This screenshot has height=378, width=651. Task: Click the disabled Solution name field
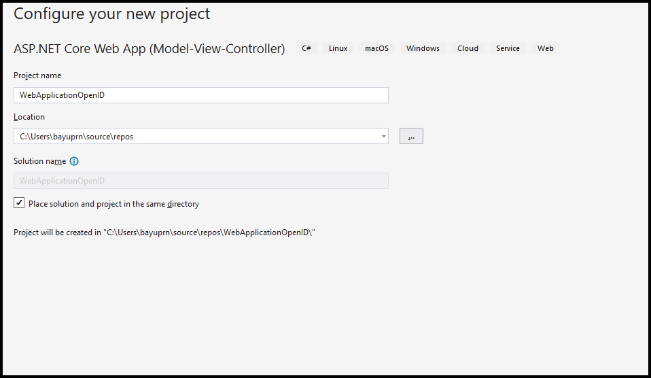[200, 181]
